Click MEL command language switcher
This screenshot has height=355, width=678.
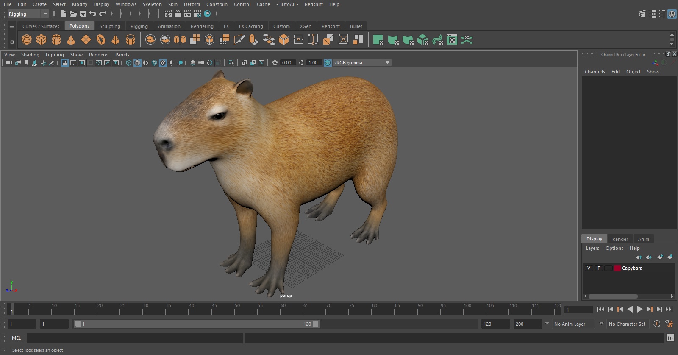[16, 338]
